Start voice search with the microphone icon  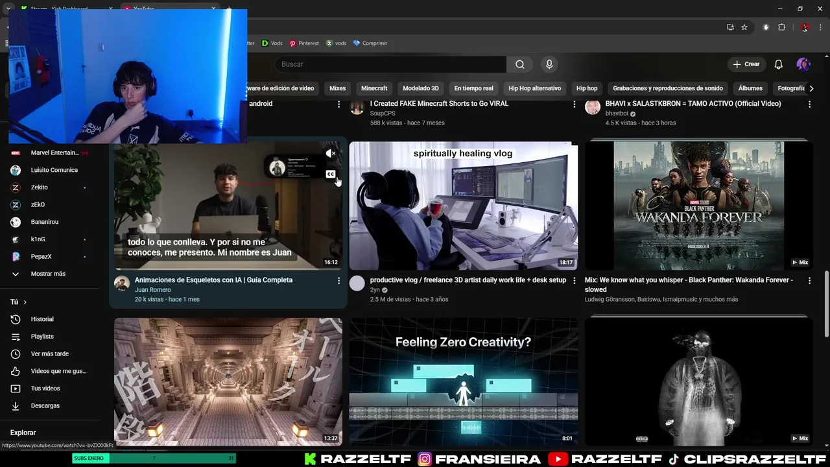coord(549,64)
